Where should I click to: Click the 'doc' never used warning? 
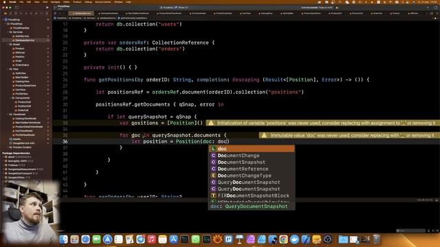tap(349, 135)
